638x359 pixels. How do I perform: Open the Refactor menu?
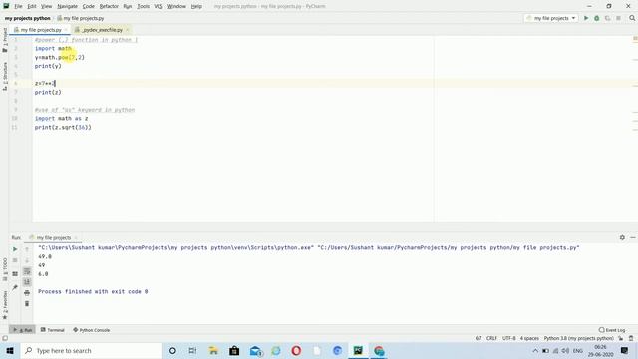(x=109, y=6)
